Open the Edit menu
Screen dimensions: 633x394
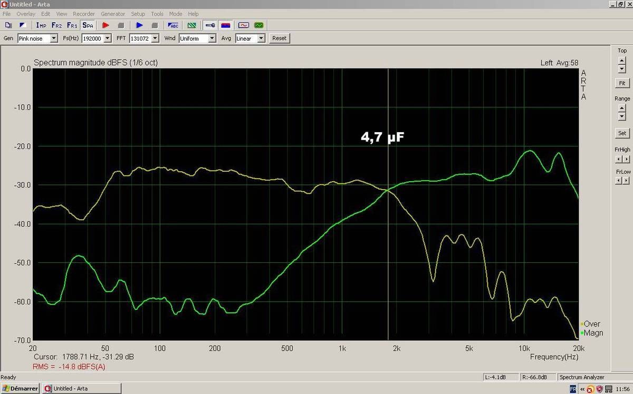(46, 14)
